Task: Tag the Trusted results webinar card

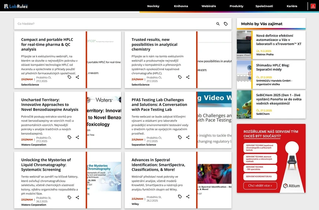Action: tap(180, 77)
